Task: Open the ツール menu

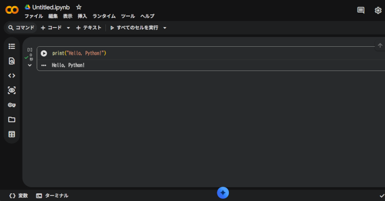Action: (x=128, y=16)
